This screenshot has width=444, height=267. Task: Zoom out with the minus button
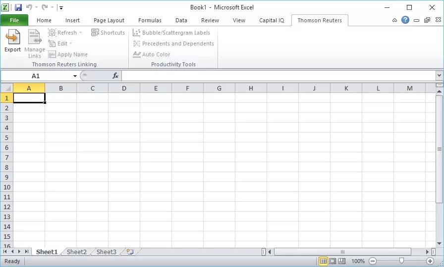[373, 261]
